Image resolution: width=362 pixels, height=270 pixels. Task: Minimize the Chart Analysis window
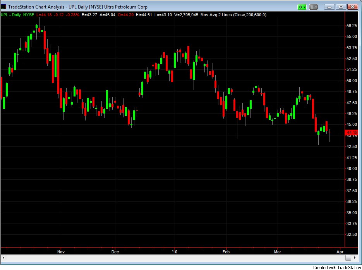coord(329,7)
